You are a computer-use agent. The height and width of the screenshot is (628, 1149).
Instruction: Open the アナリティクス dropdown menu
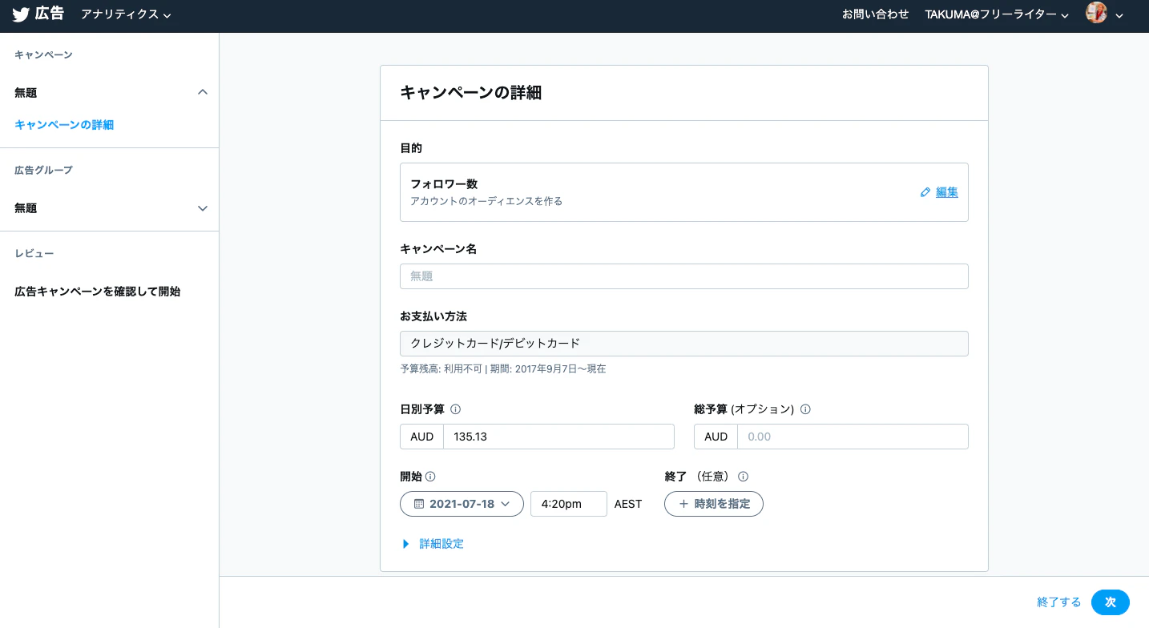tap(126, 14)
